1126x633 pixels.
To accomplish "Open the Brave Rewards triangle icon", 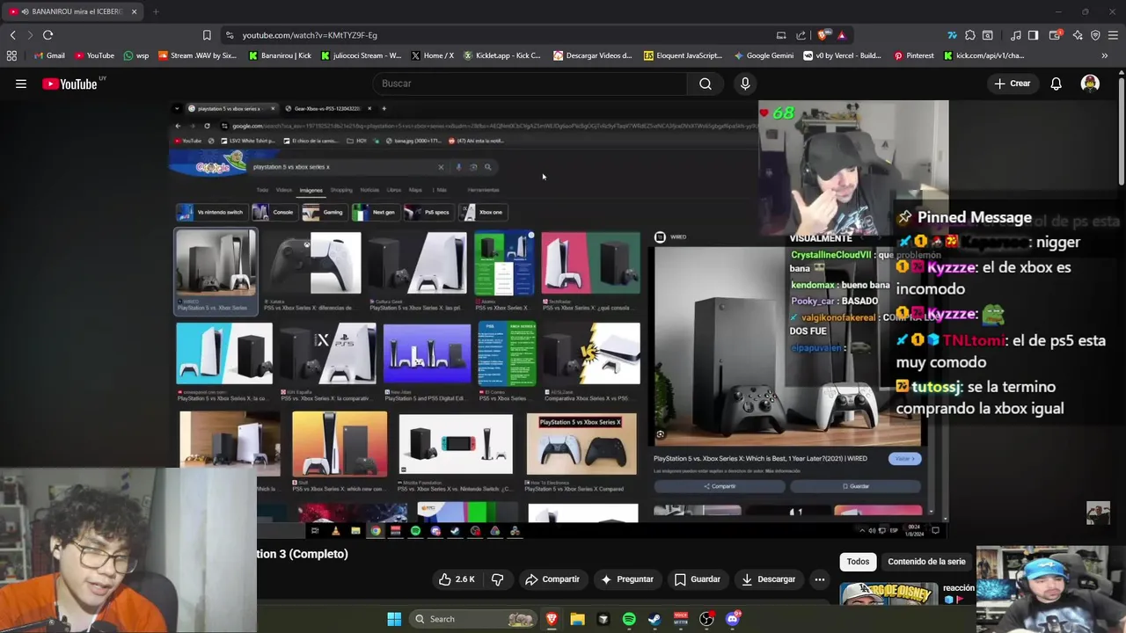I will click(x=841, y=35).
